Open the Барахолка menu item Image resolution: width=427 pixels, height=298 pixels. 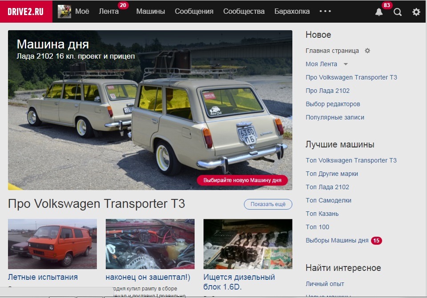292,12
